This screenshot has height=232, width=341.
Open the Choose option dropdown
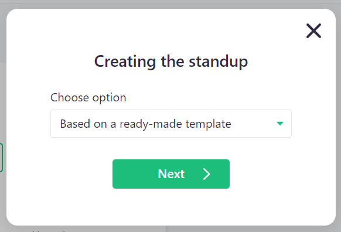tap(171, 124)
